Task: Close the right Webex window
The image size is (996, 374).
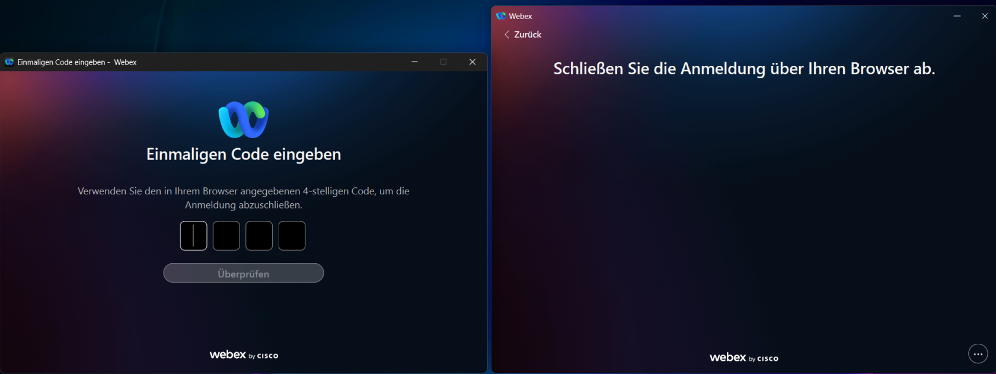Action: coord(985,16)
